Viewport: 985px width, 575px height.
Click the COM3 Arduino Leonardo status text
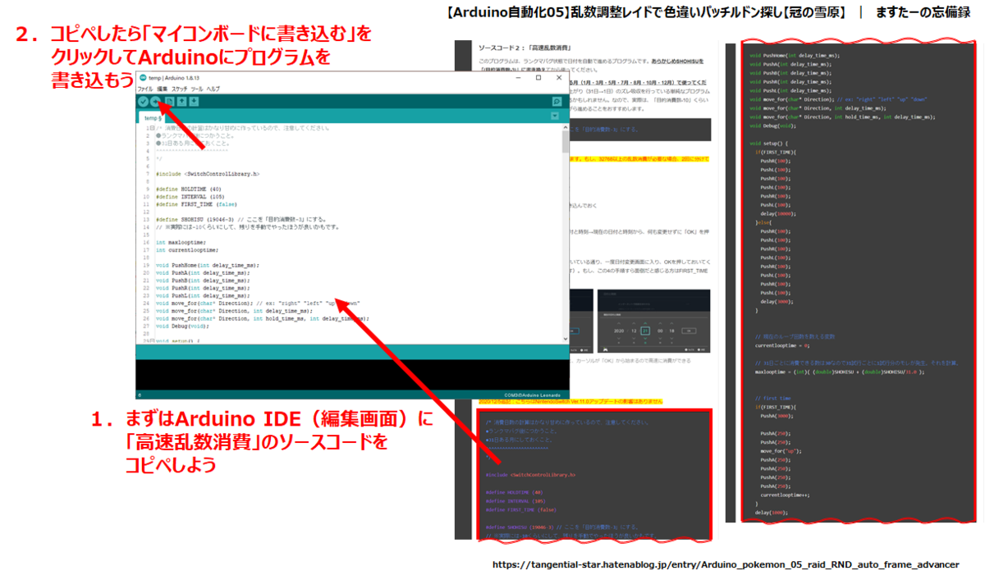coord(533,394)
